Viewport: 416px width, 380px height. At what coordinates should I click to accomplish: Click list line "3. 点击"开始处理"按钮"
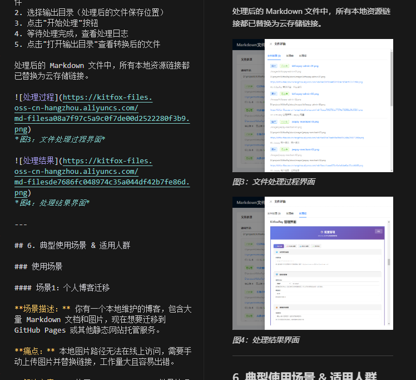(56, 23)
